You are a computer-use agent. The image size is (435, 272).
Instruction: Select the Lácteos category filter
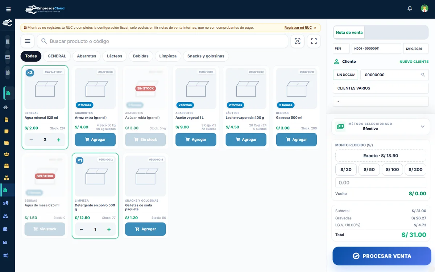(115, 56)
